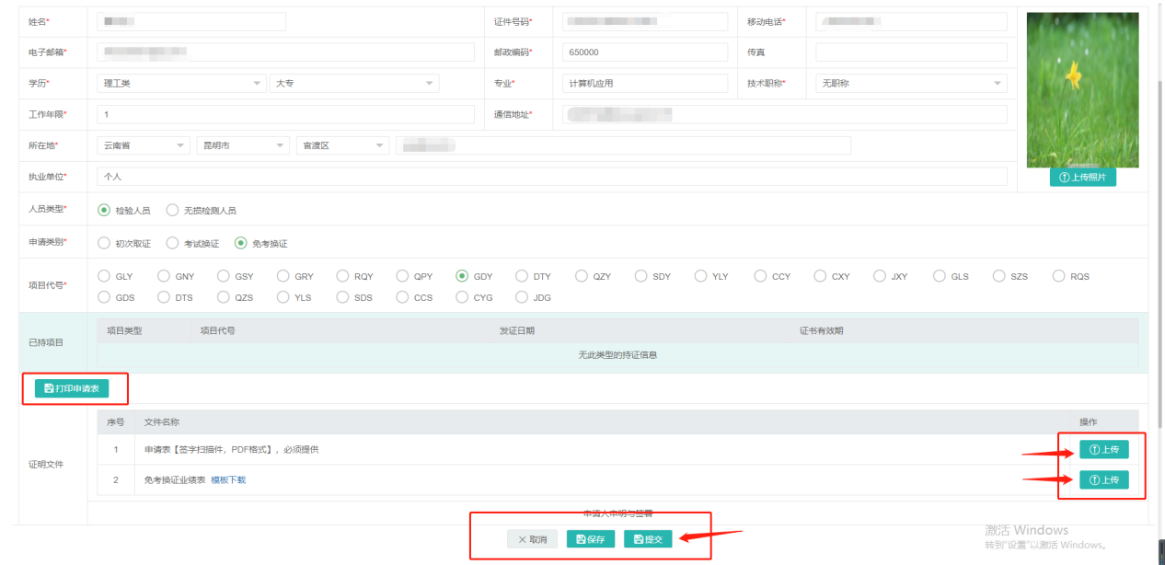Select 初次取证 application type
Viewport: 1165px width, 565px height.
coord(105,244)
